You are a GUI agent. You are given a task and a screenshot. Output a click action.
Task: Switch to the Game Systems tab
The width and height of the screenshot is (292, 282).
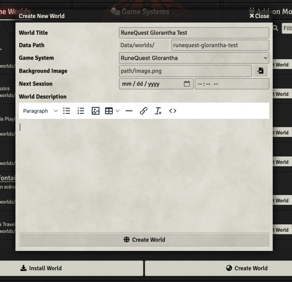click(140, 12)
